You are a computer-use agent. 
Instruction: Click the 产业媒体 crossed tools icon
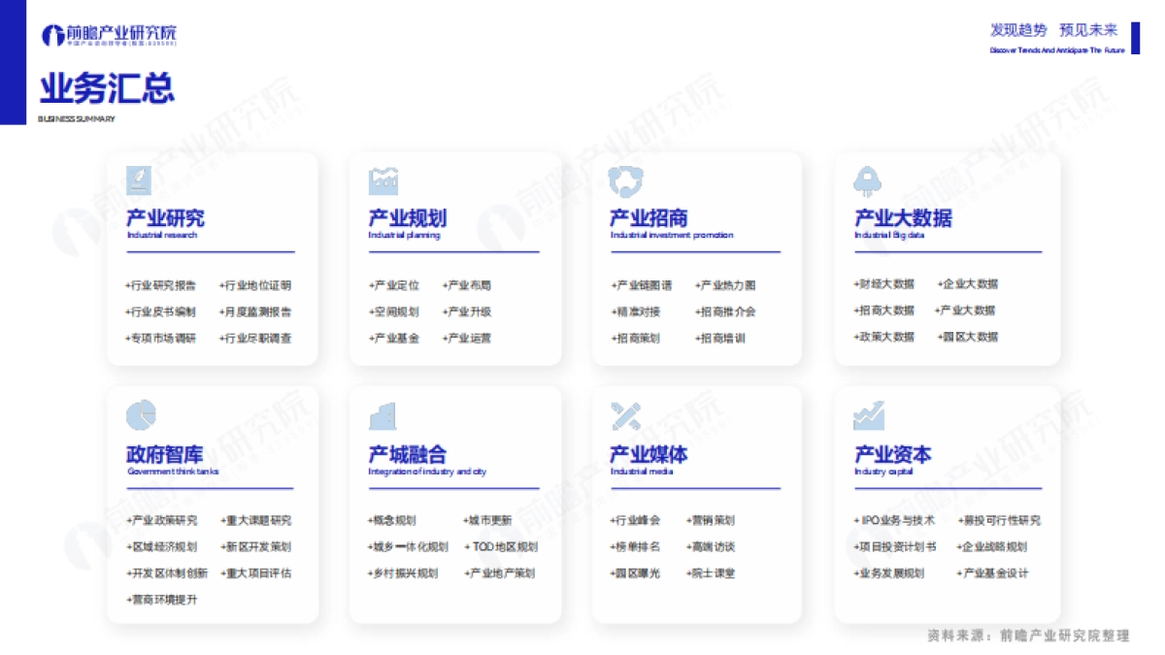tap(624, 414)
